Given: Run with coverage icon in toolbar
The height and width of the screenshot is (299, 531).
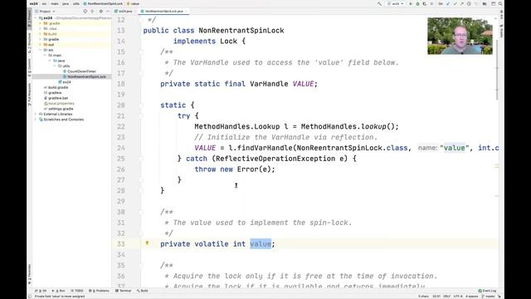Looking at the screenshot, I should [x=424, y=3].
